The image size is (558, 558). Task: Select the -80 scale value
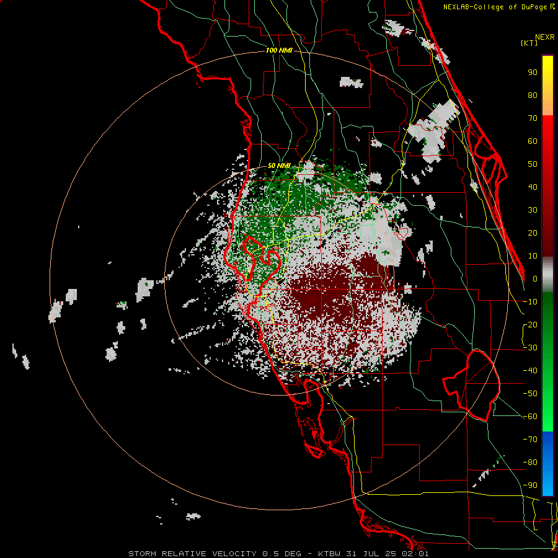[x=531, y=463]
